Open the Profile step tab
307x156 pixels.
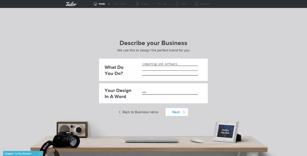click(x=102, y=4)
